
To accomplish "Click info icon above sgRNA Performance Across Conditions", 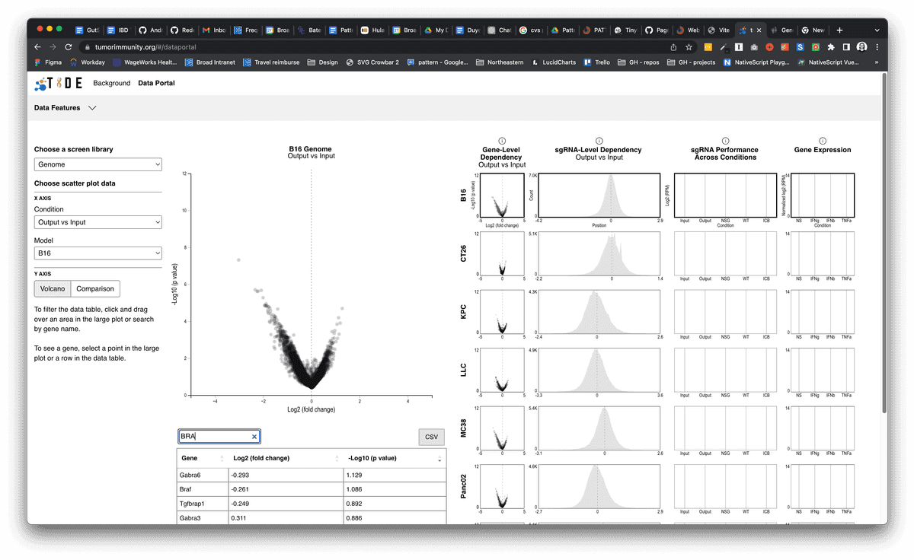I will pyautogui.click(x=725, y=141).
